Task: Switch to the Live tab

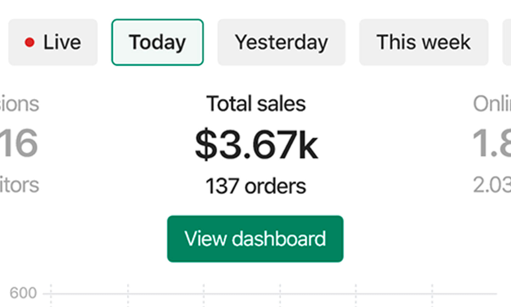Action: coord(53,42)
